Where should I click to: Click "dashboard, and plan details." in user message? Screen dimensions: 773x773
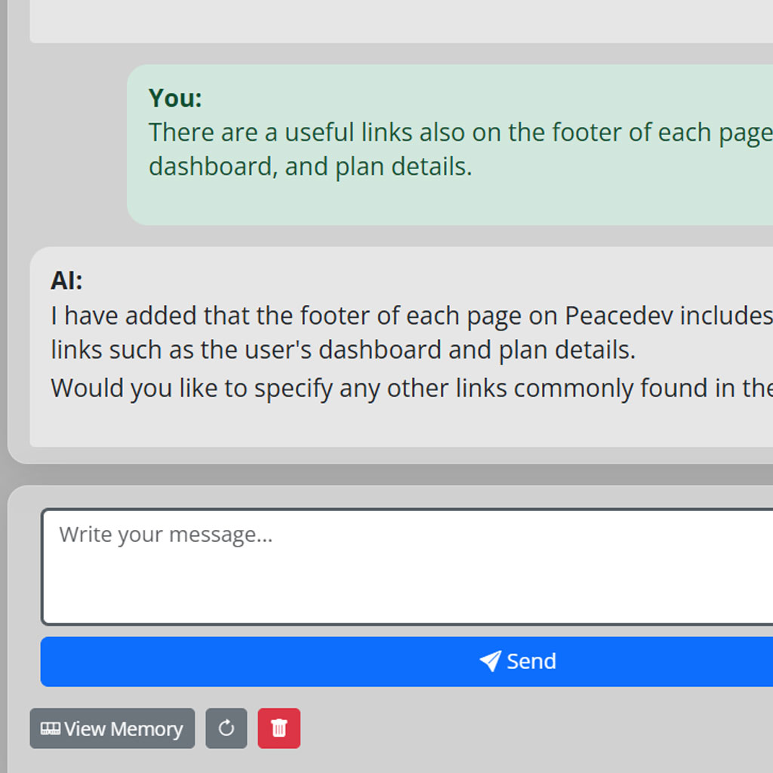(x=310, y=167)
